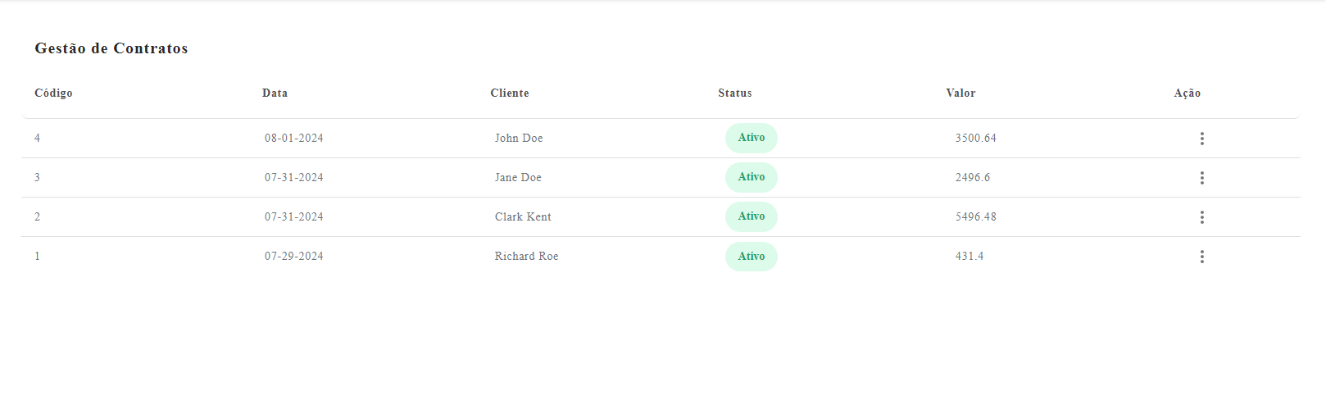
Task: Click the Ativo badge in Clark Kent row
Action: (x=751, y=216)
